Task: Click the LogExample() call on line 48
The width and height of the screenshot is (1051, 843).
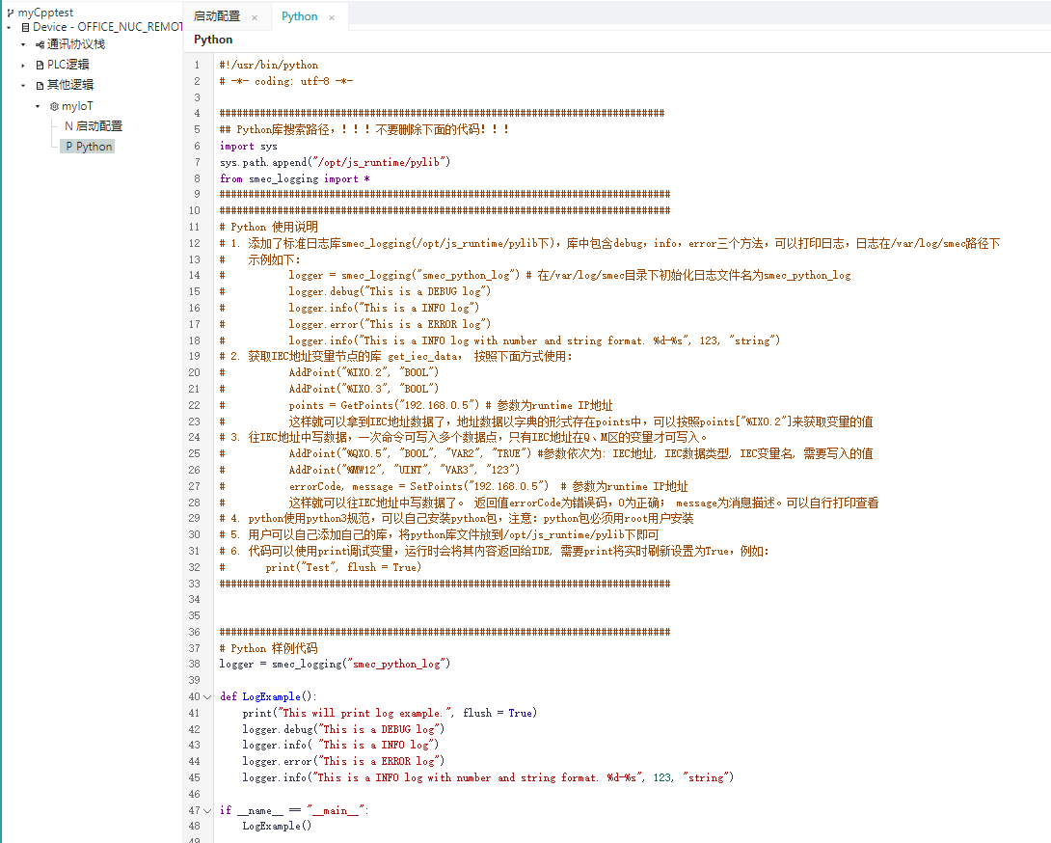Action: [277, 827]
